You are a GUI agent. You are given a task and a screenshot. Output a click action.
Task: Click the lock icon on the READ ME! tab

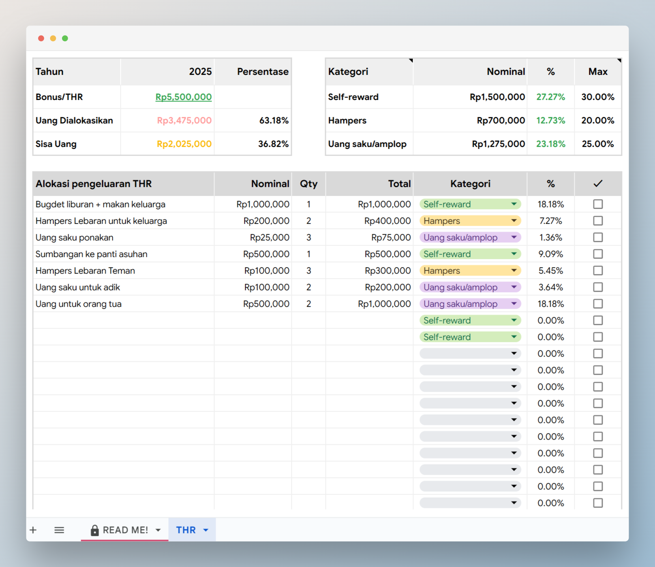click(94, 530)
